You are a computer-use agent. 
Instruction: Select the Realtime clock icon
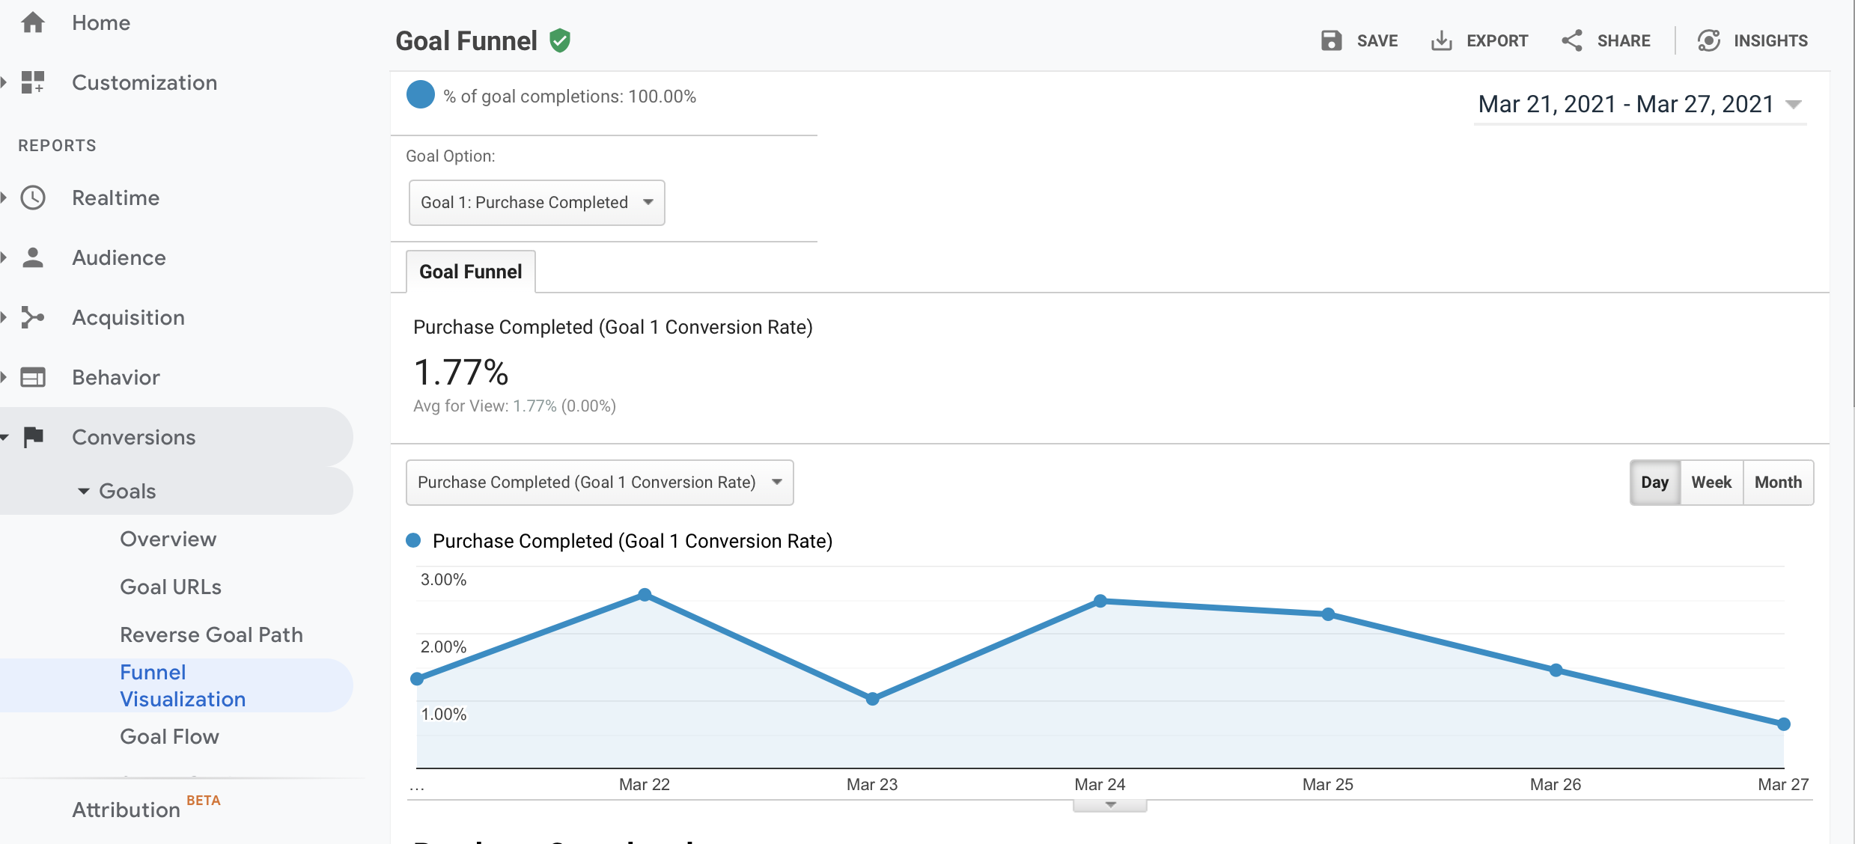click(34, 198)
